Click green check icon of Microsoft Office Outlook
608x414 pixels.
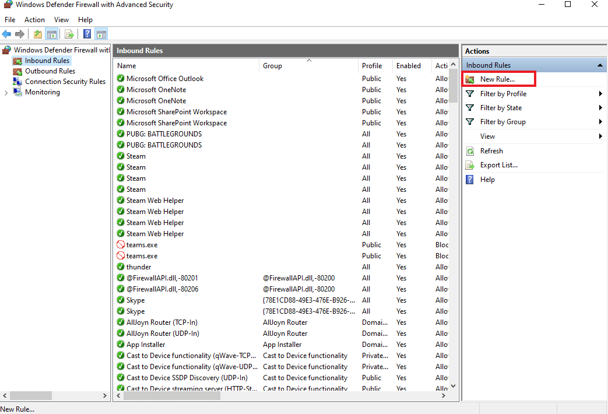point(121,78)
